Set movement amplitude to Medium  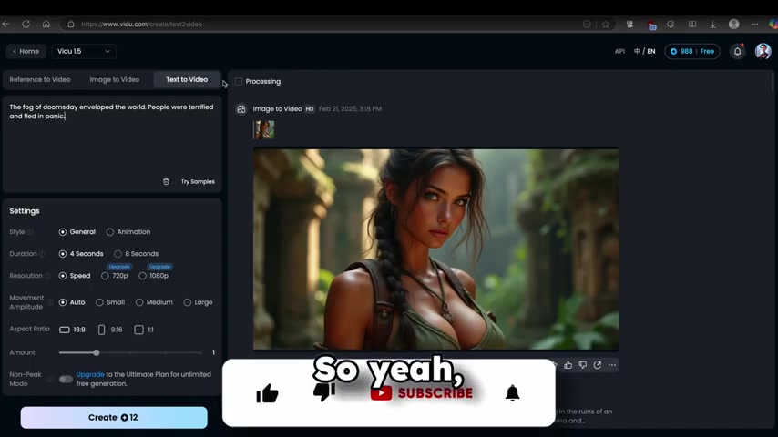click(154, 302)
